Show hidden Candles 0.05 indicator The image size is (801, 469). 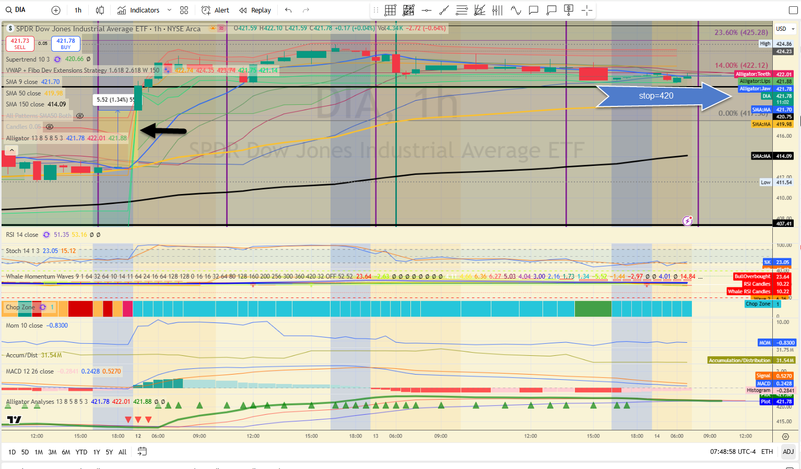pyautogui.click(x=50, y=127)
